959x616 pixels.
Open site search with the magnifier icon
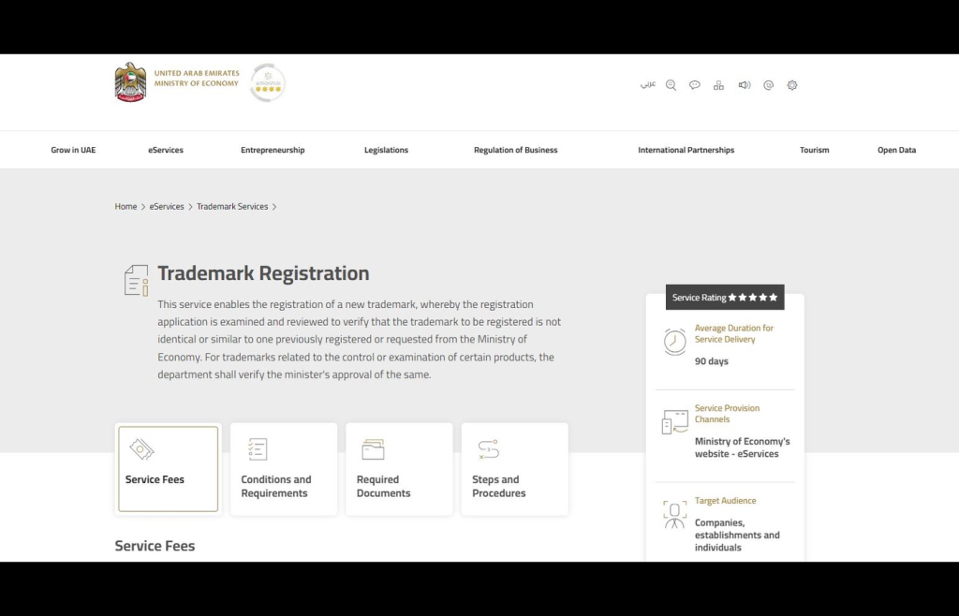point(671,85)
